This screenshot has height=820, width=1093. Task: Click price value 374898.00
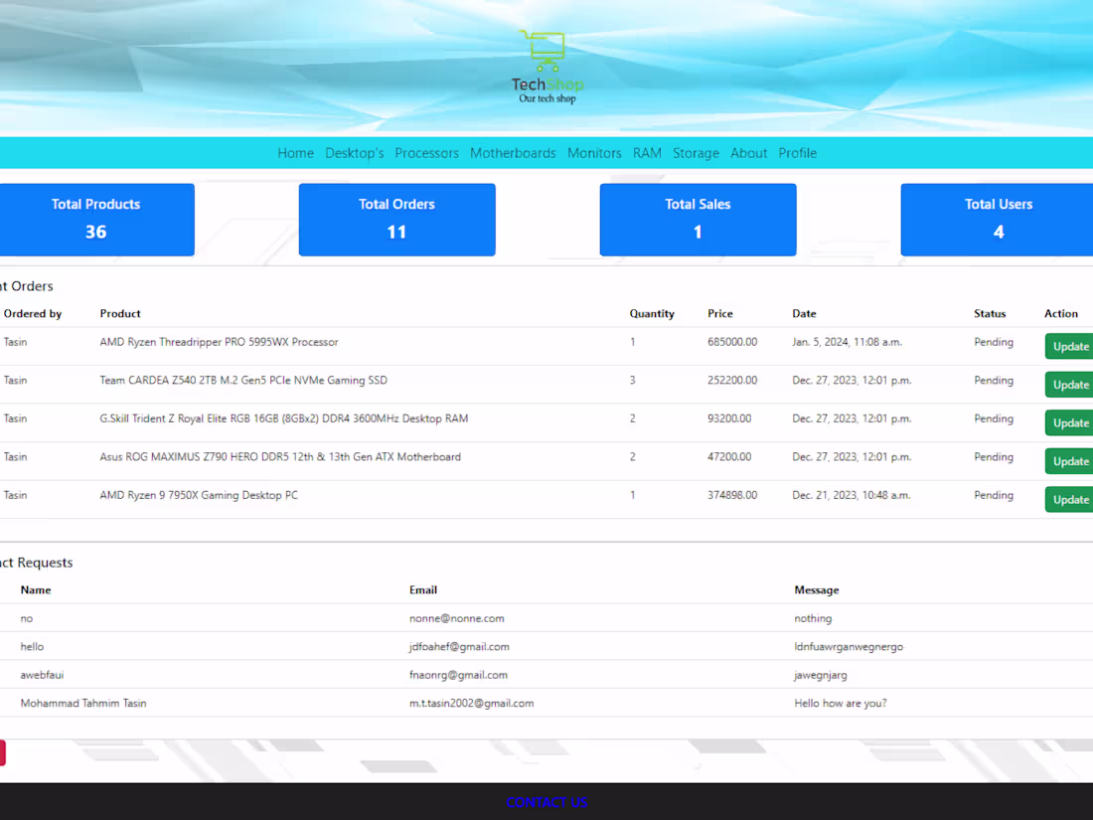tap(732, 495)
